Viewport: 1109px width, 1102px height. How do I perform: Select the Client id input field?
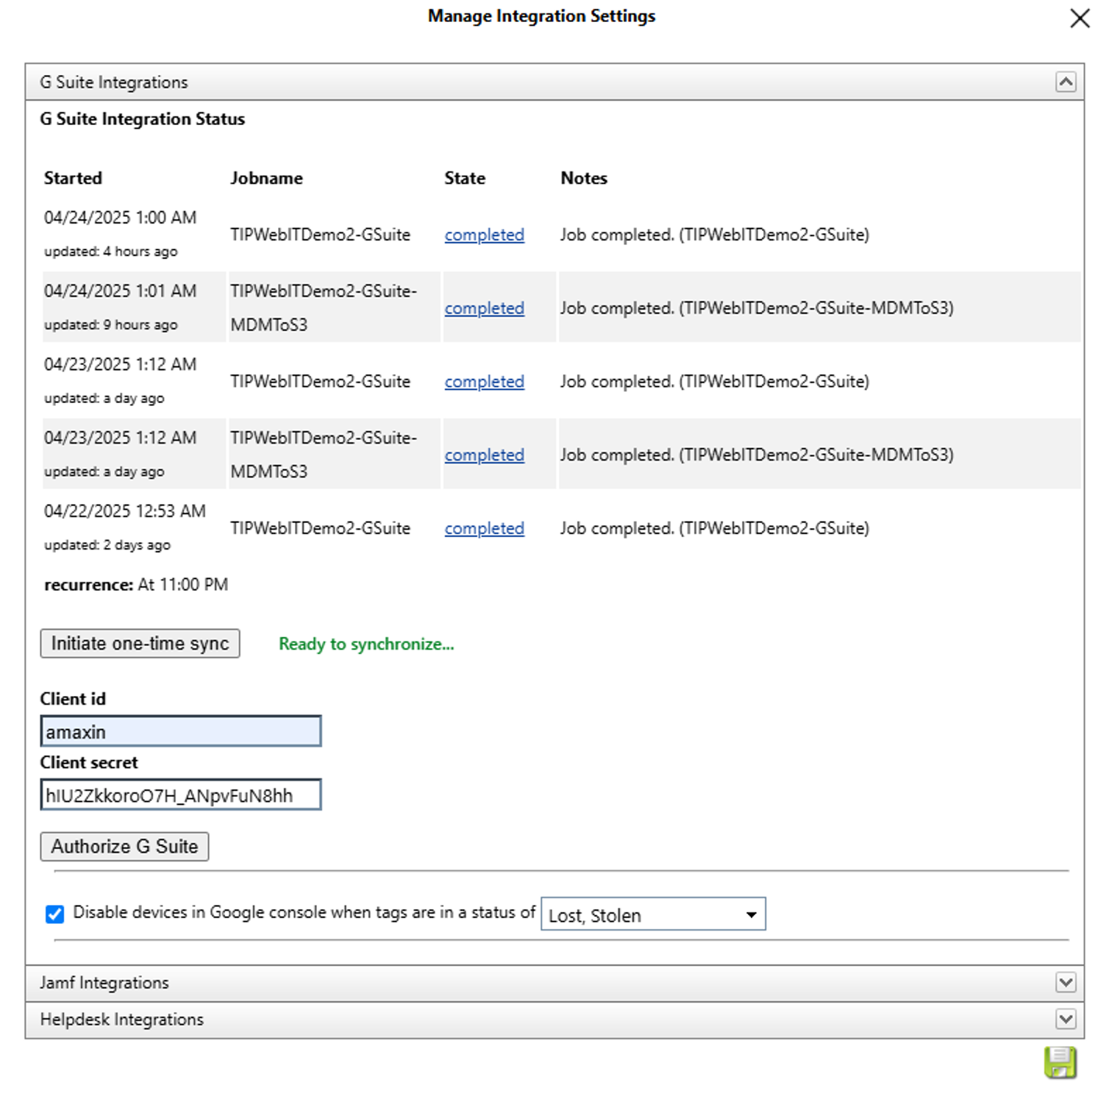[x=180, y=730]
